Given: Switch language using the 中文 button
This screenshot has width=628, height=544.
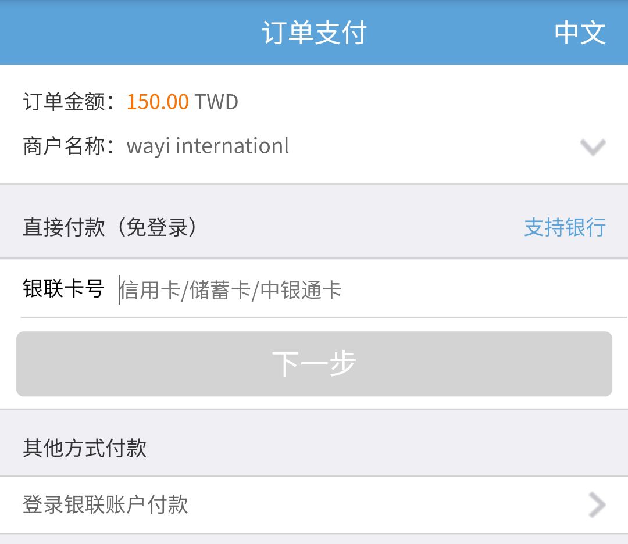Looking at the screenshot, I should (580, 33).
